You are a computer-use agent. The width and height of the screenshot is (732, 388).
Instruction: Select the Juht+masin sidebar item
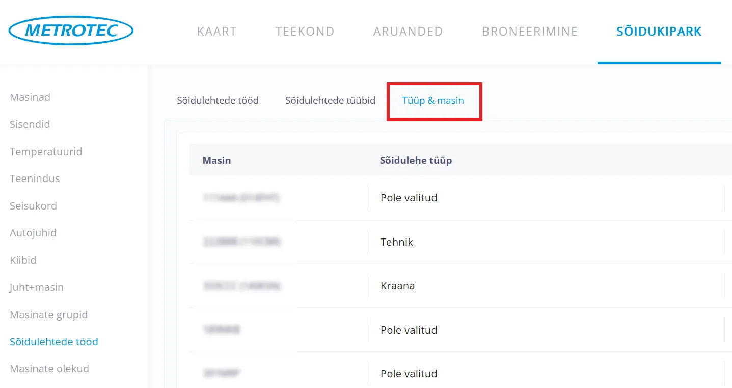pos(37,287)
